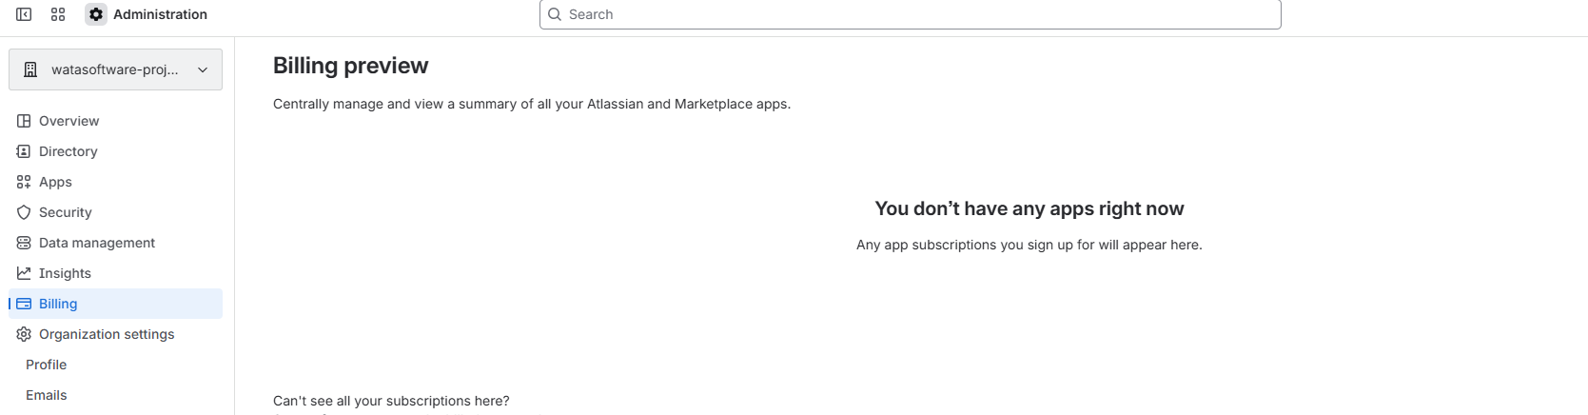The width and height of the screenshot is (1588, 415).
Task: View the Insights section
Action: click(115, 273)
